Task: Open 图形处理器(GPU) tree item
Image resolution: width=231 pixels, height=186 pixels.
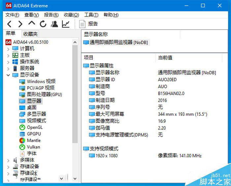Action: [x=41, y=94]
